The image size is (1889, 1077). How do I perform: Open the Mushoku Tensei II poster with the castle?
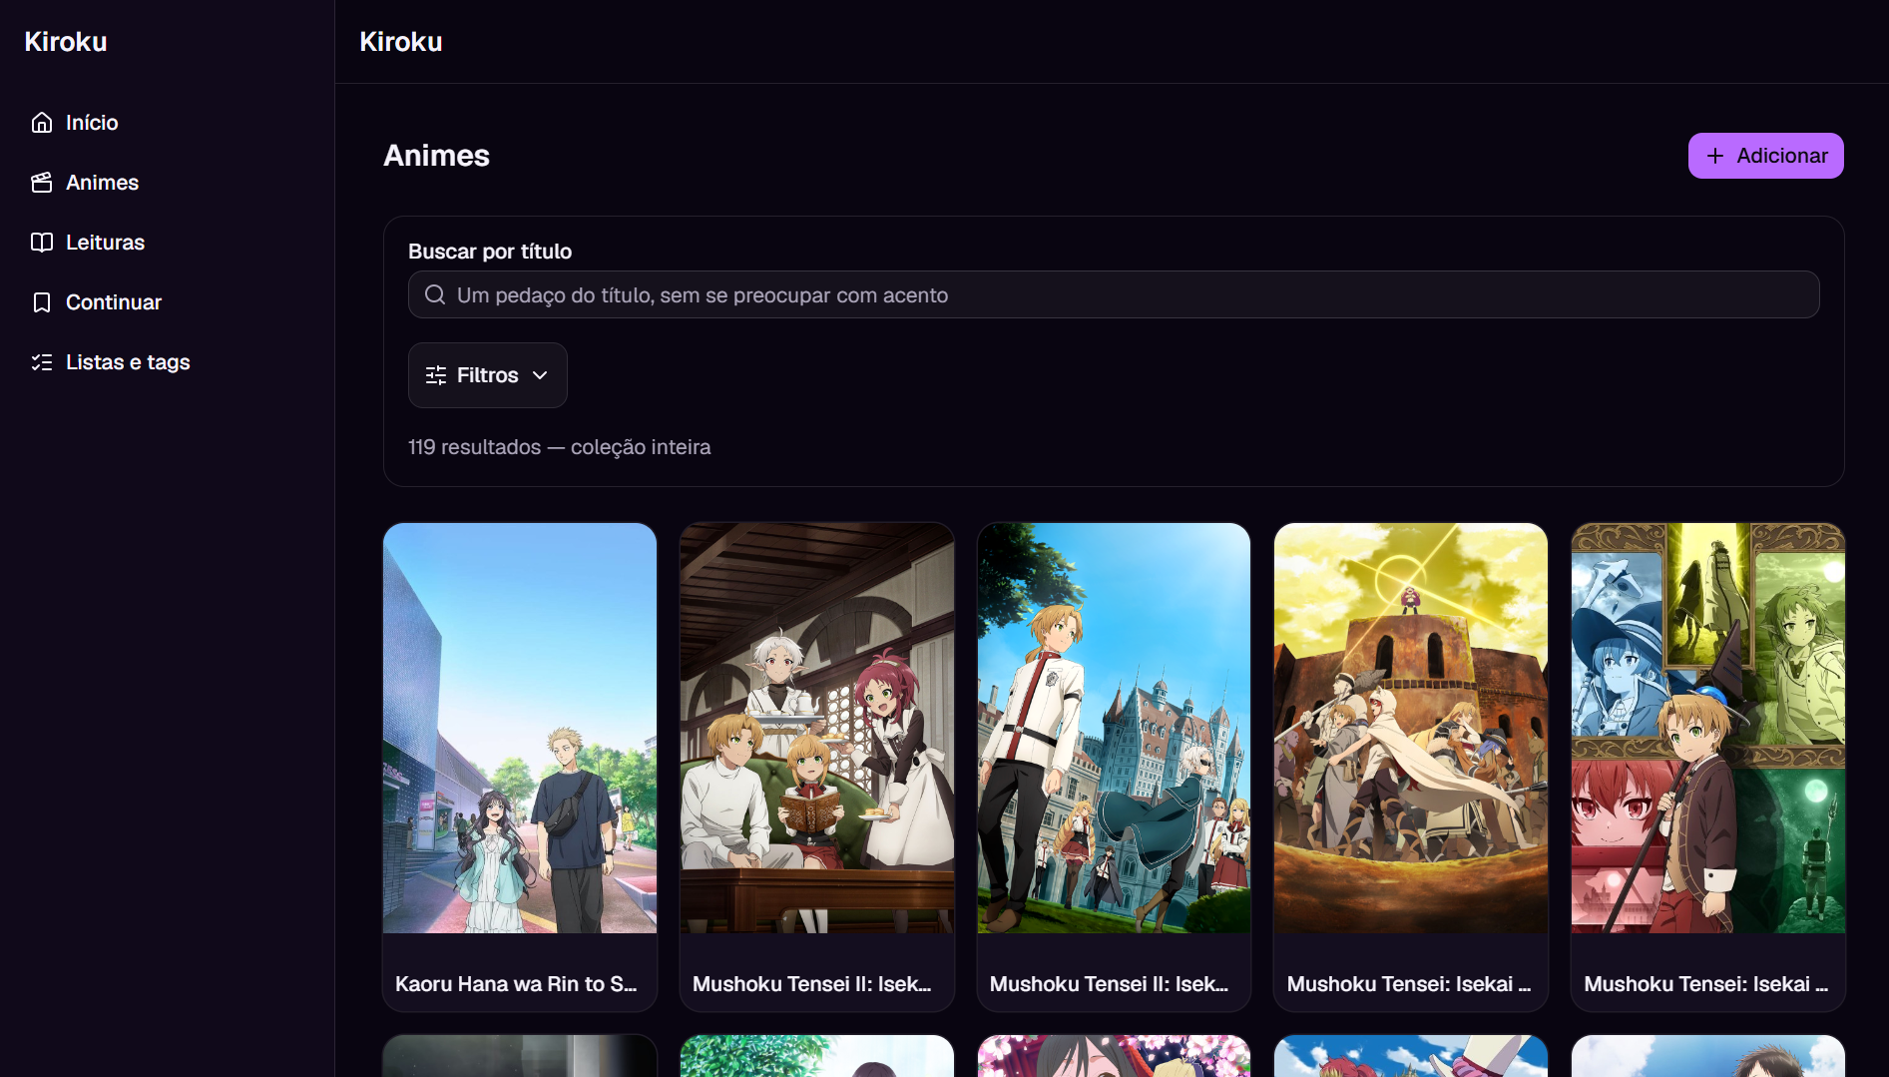(x=1114, y=728)
